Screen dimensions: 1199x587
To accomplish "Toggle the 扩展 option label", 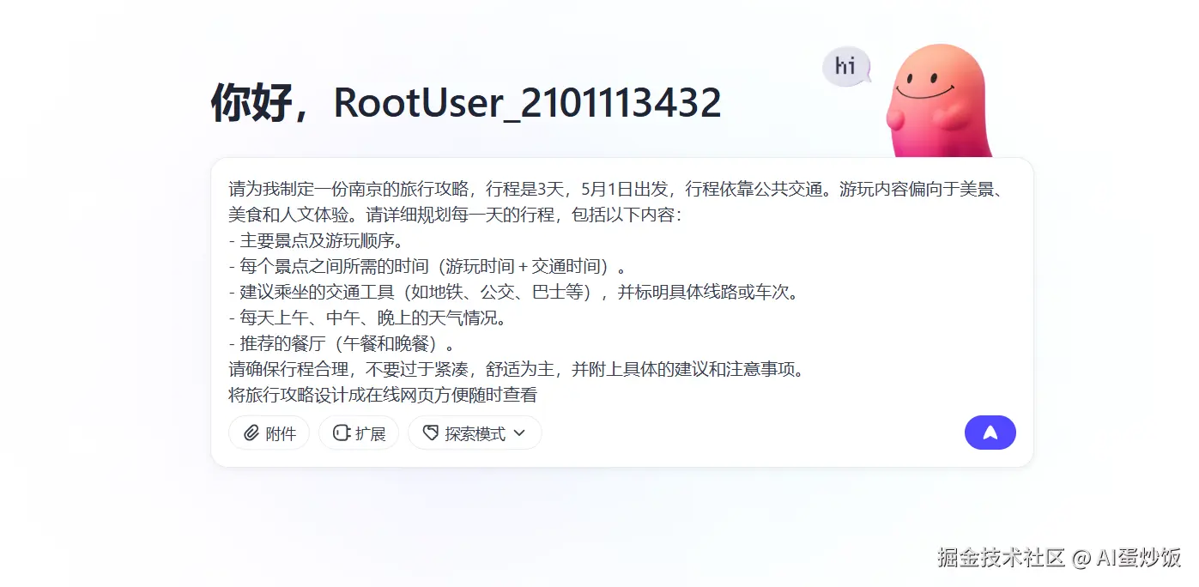I will tap(371, 433).
